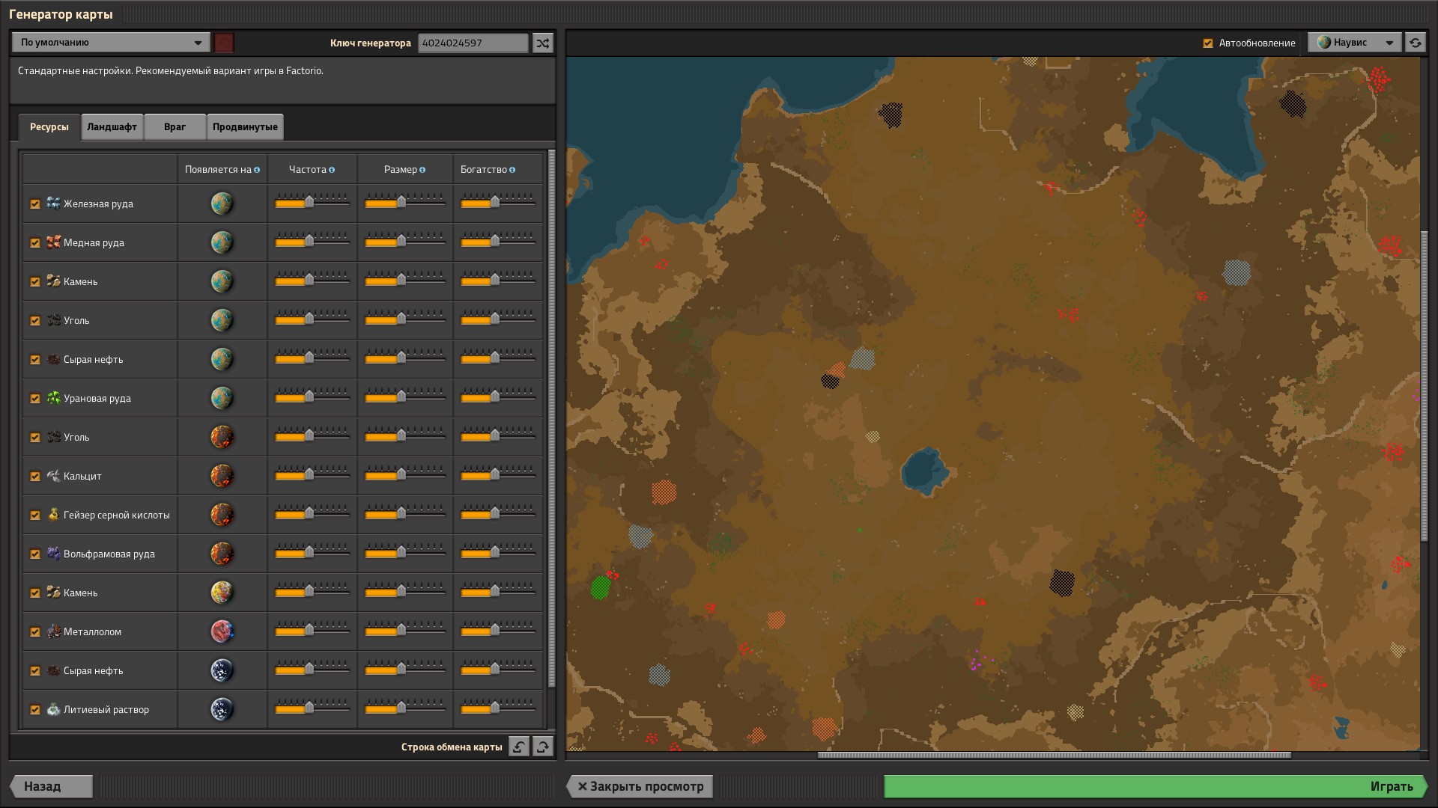Switch to the Ресурсы tab
The image size is (1438, 808).
tap(49, 127)
